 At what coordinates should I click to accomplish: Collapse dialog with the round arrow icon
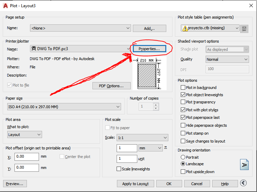(244, 183)
